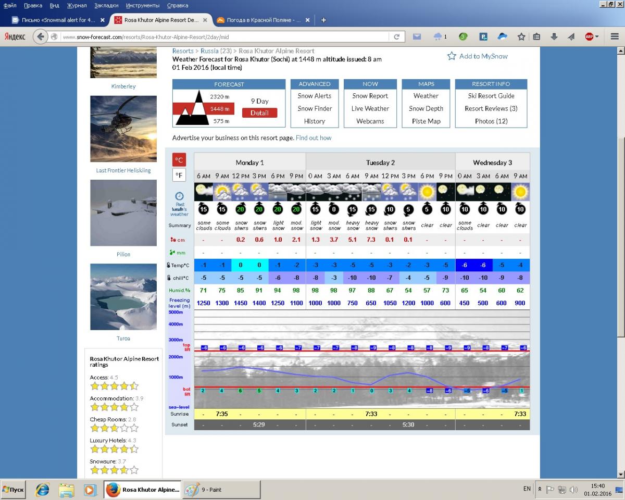Click the ABP Adblock Plus icon
Screen dimensions: 625x500
pos(589,37)
